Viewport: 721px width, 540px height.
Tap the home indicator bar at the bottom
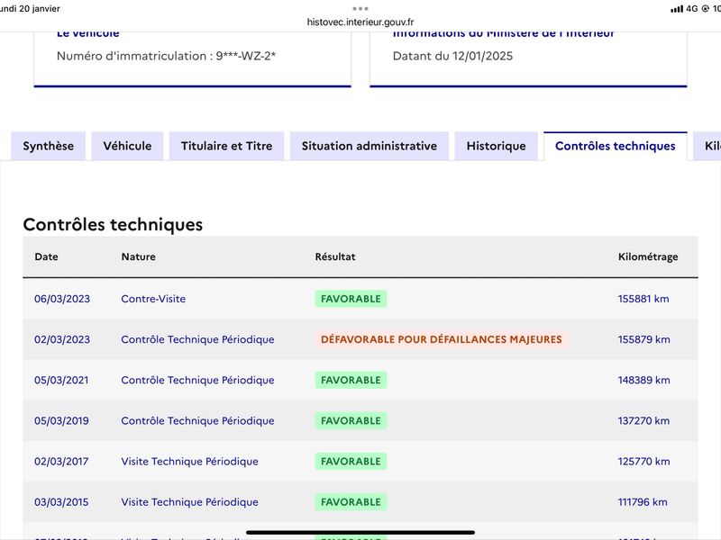click(360, 532)
